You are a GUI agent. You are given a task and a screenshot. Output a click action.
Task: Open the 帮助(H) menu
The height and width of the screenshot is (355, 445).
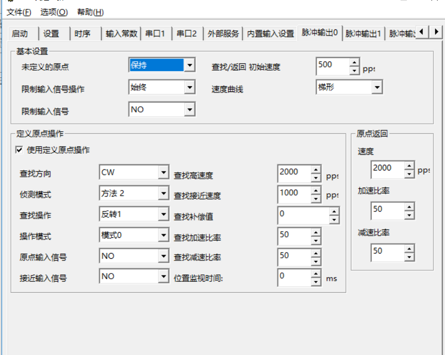[90, 12]
